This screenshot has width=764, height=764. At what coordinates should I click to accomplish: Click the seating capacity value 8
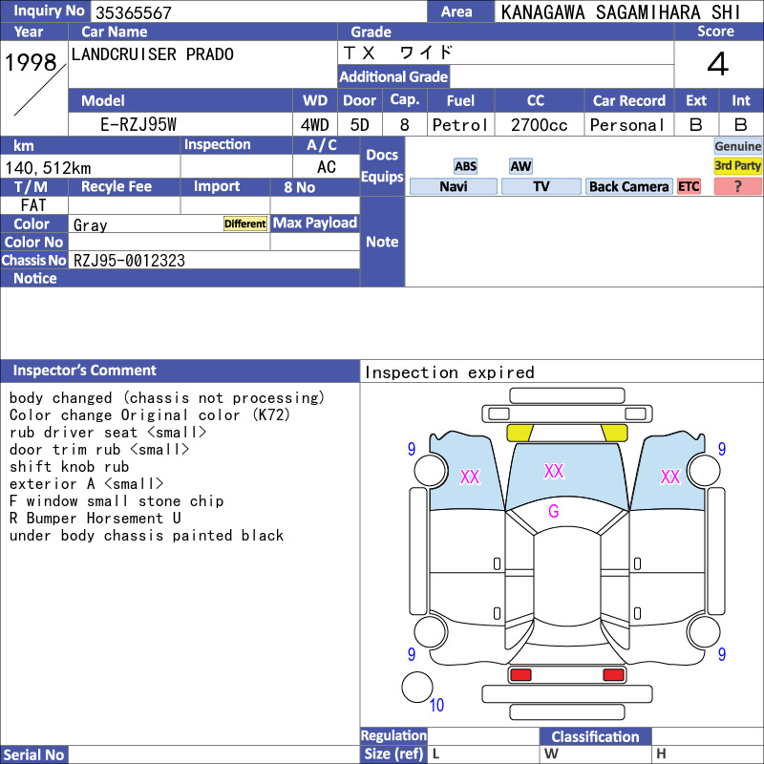coord(404,125)
